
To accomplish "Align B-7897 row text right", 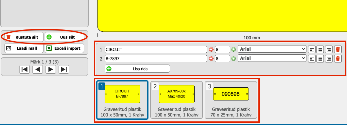I will pyautogui.click(x=329, y=58).
